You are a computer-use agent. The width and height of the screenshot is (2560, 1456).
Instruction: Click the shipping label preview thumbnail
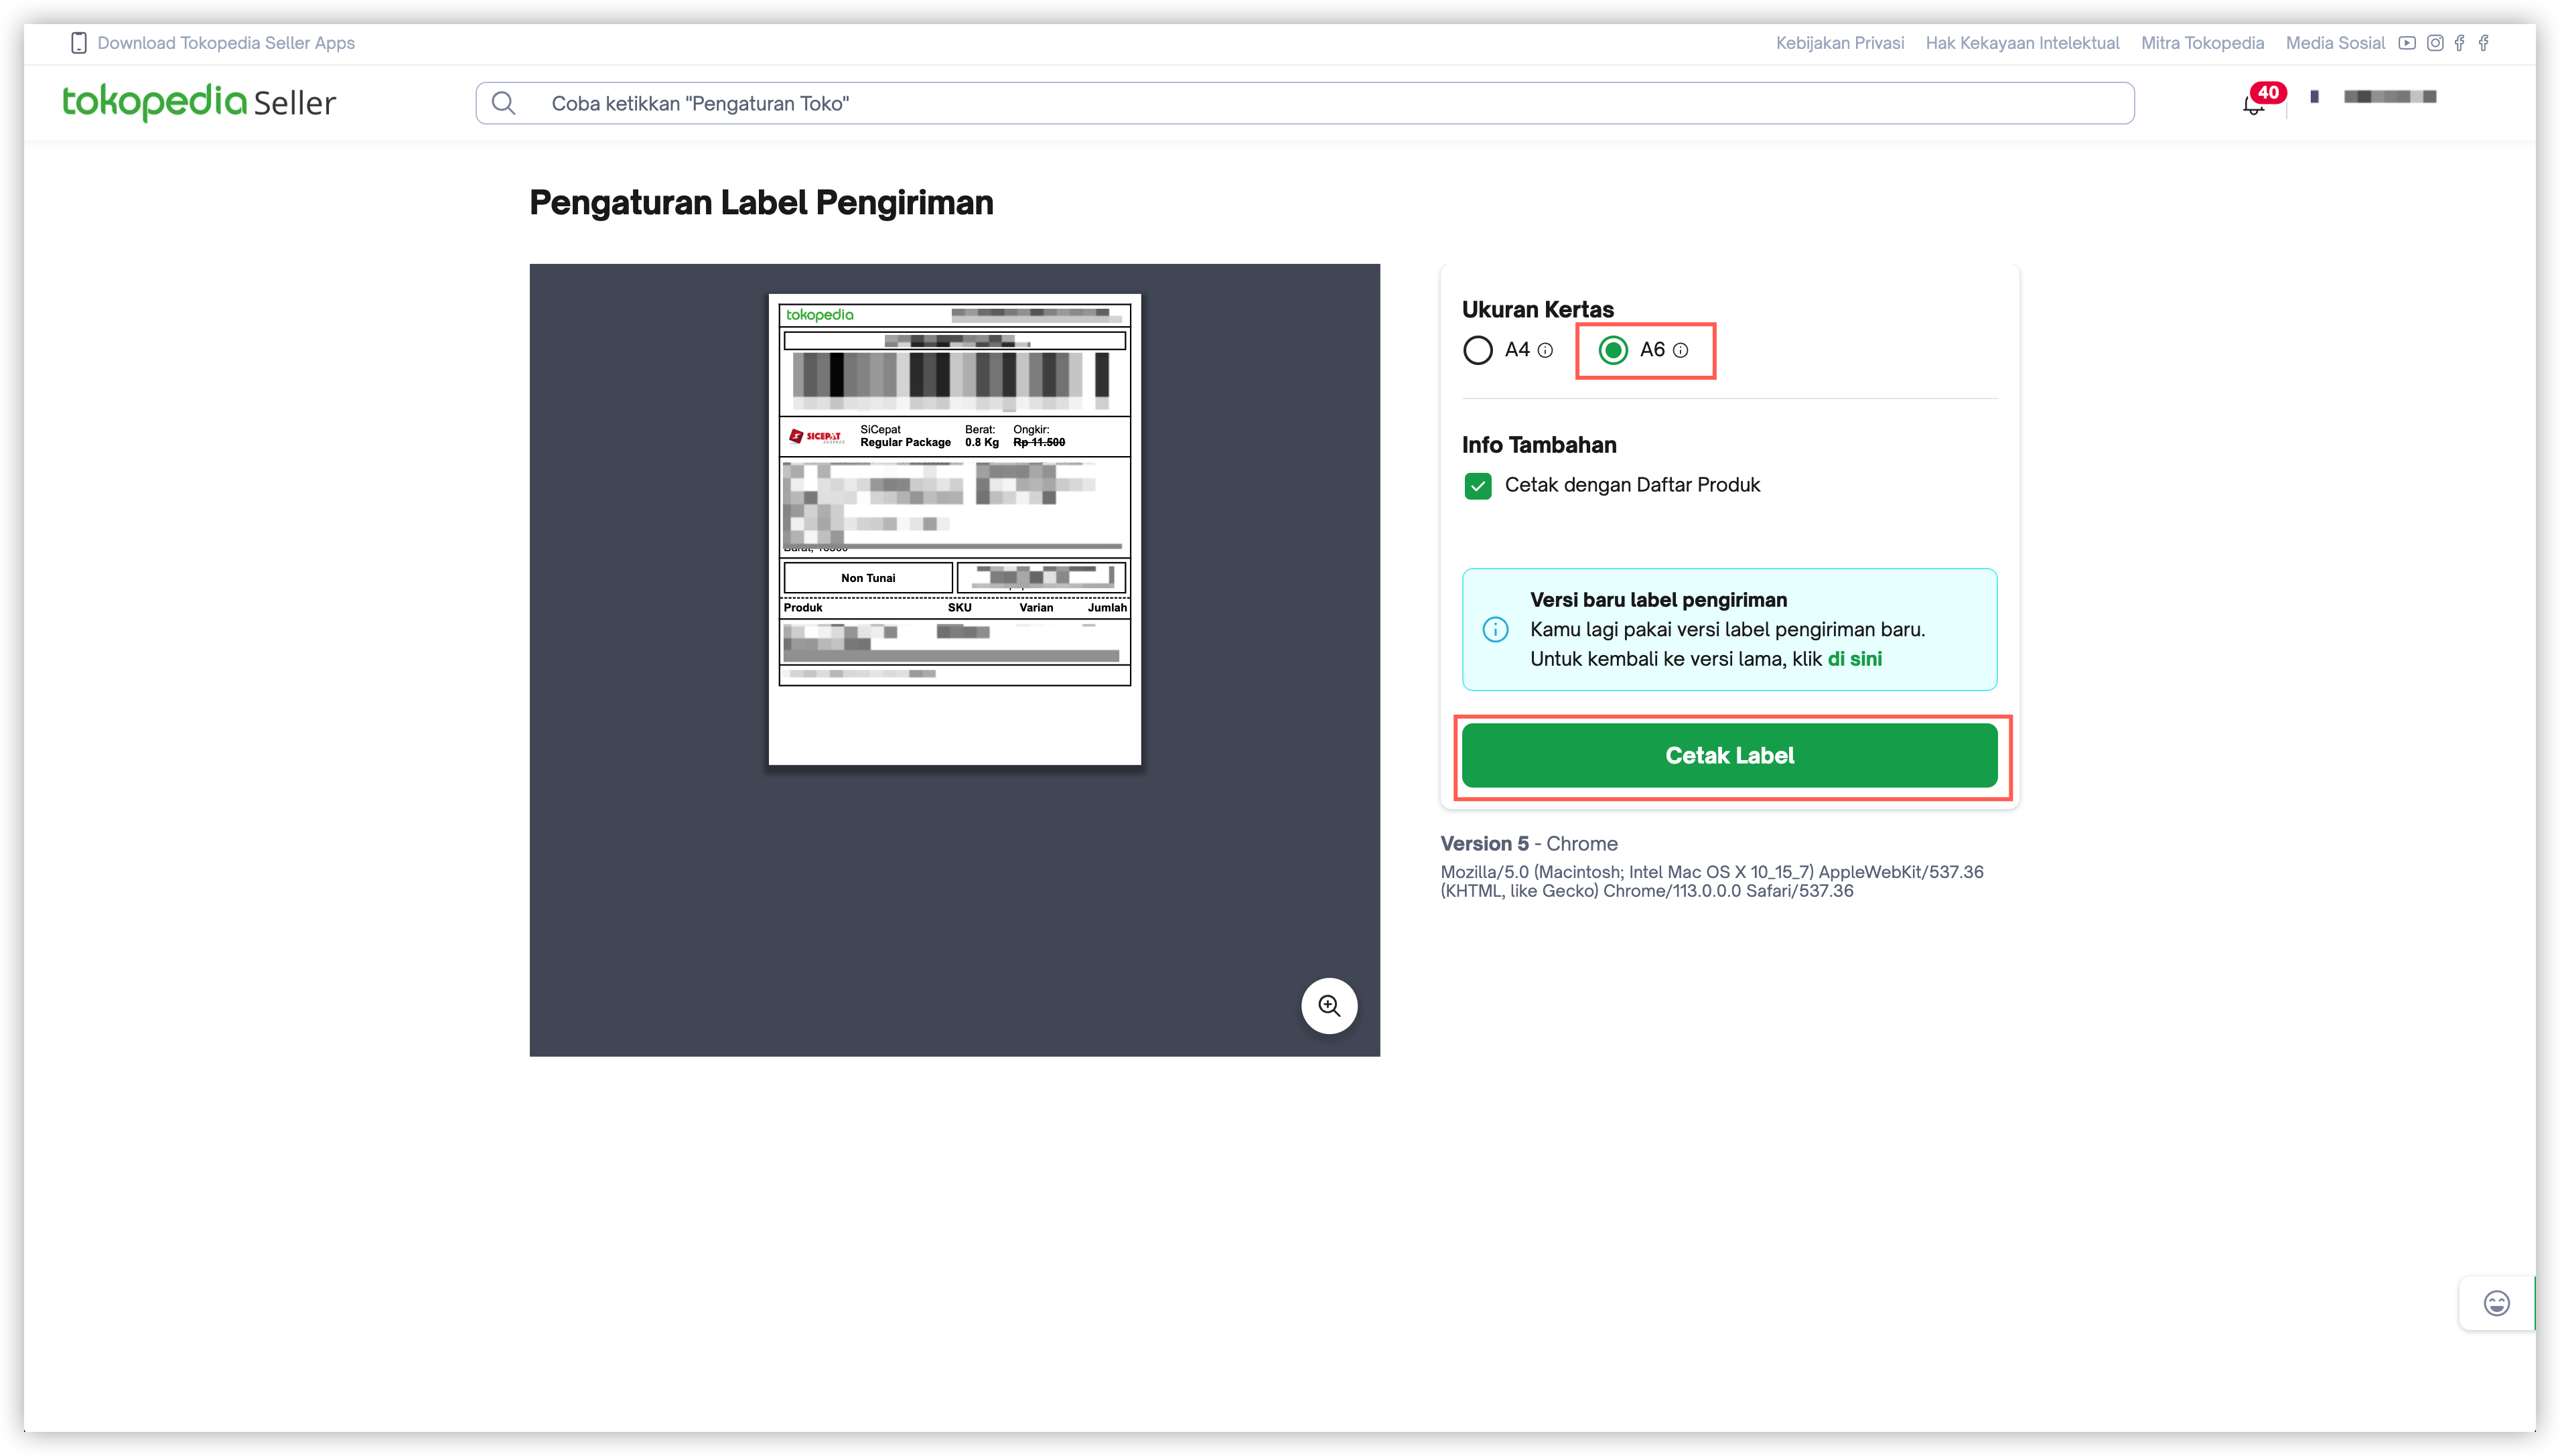[x=954, y=529]
